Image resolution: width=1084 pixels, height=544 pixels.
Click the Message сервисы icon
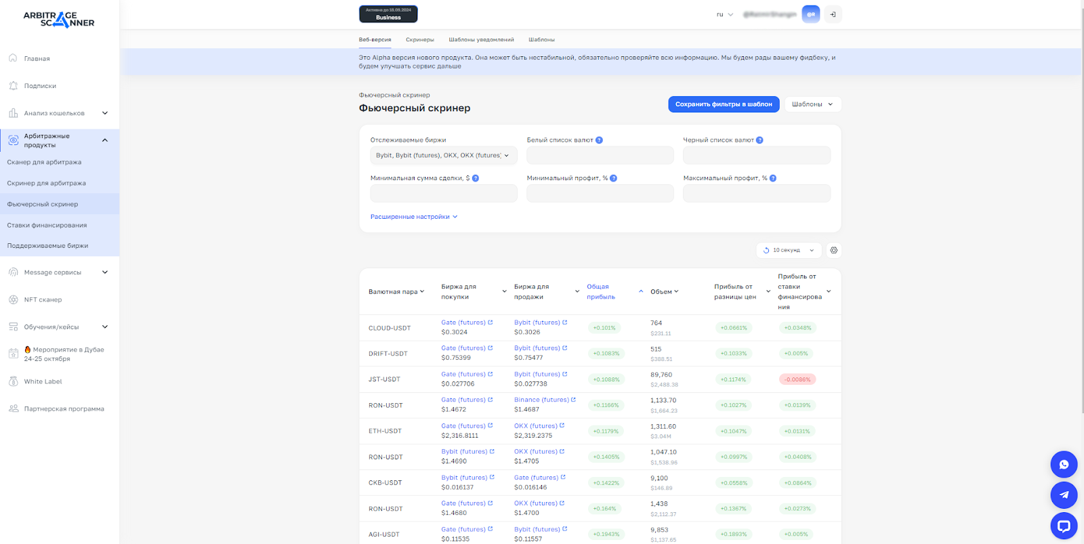tap(14, 272)
